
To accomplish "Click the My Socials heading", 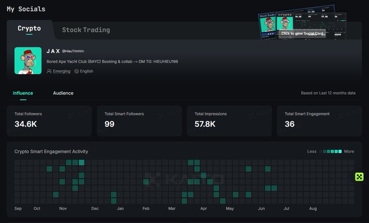I will point(26,9).
